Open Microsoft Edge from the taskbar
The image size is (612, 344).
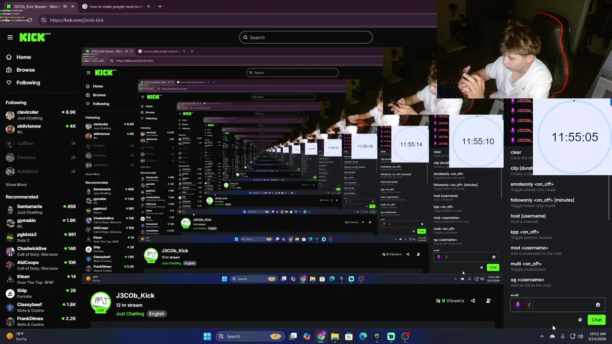363,336
